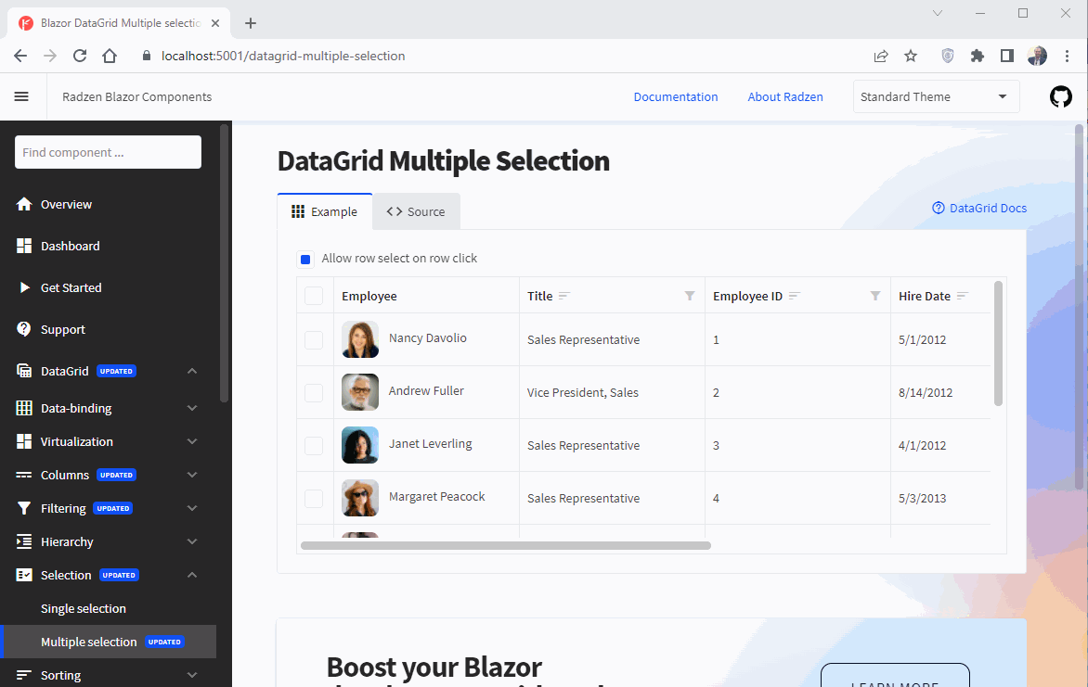
Task: Click the Dashboard icon in sidebar
Action: (x=24, y=246)
